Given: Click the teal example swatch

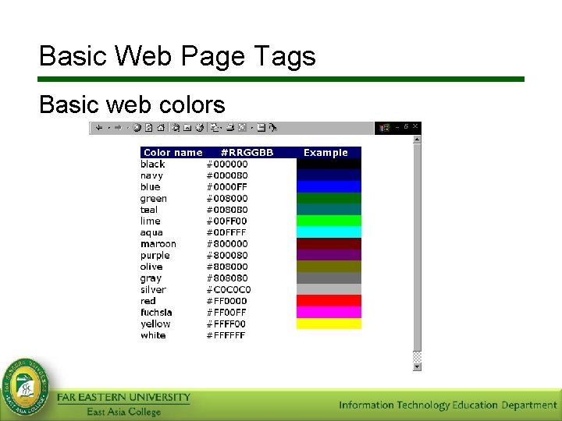Looking at the screenshot, I should click(329, 210).
